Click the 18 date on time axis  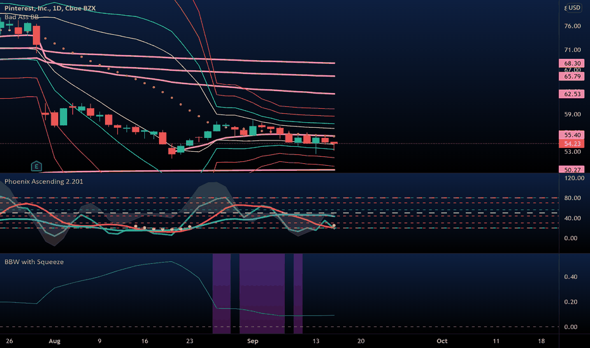541,341
